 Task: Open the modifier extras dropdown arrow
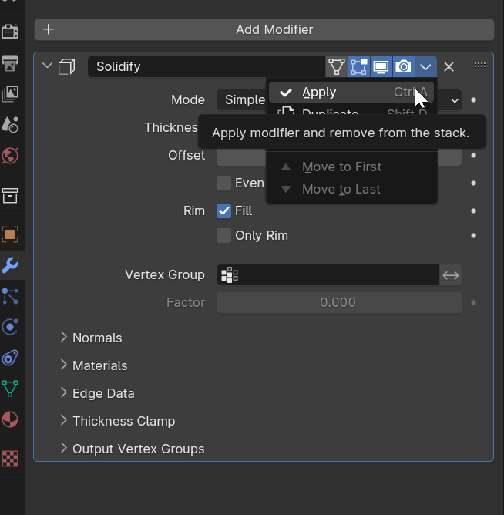[x=426, y=66]
